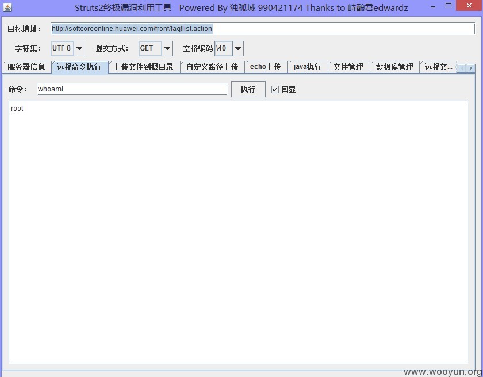Toggle the 回显 echo checkbox

[275, 89]
